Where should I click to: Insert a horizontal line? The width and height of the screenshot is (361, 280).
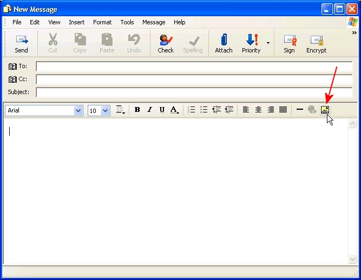[x=300, y=110]
